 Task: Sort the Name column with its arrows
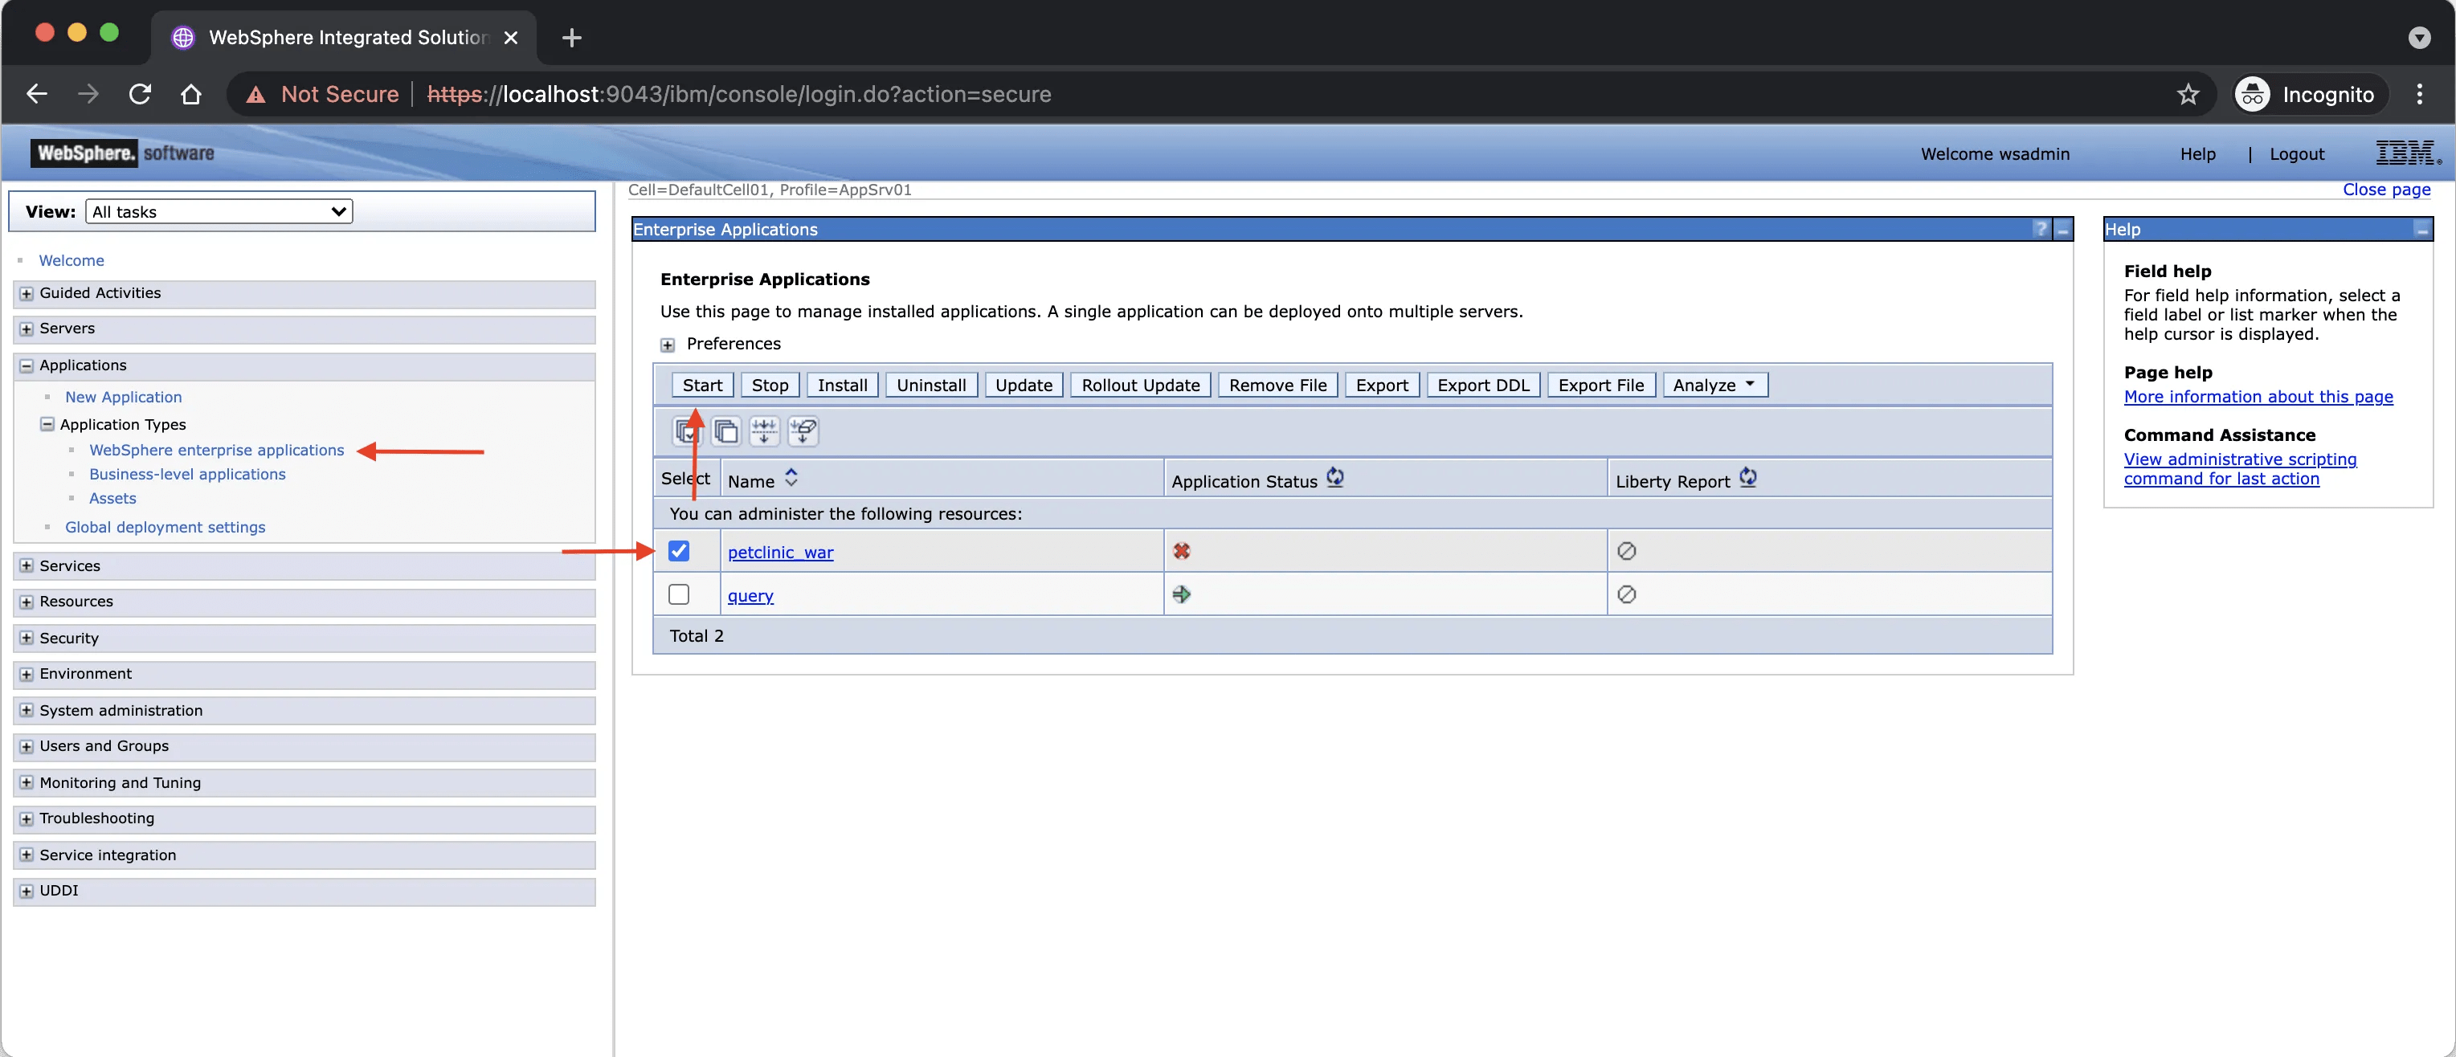[791, 479]
